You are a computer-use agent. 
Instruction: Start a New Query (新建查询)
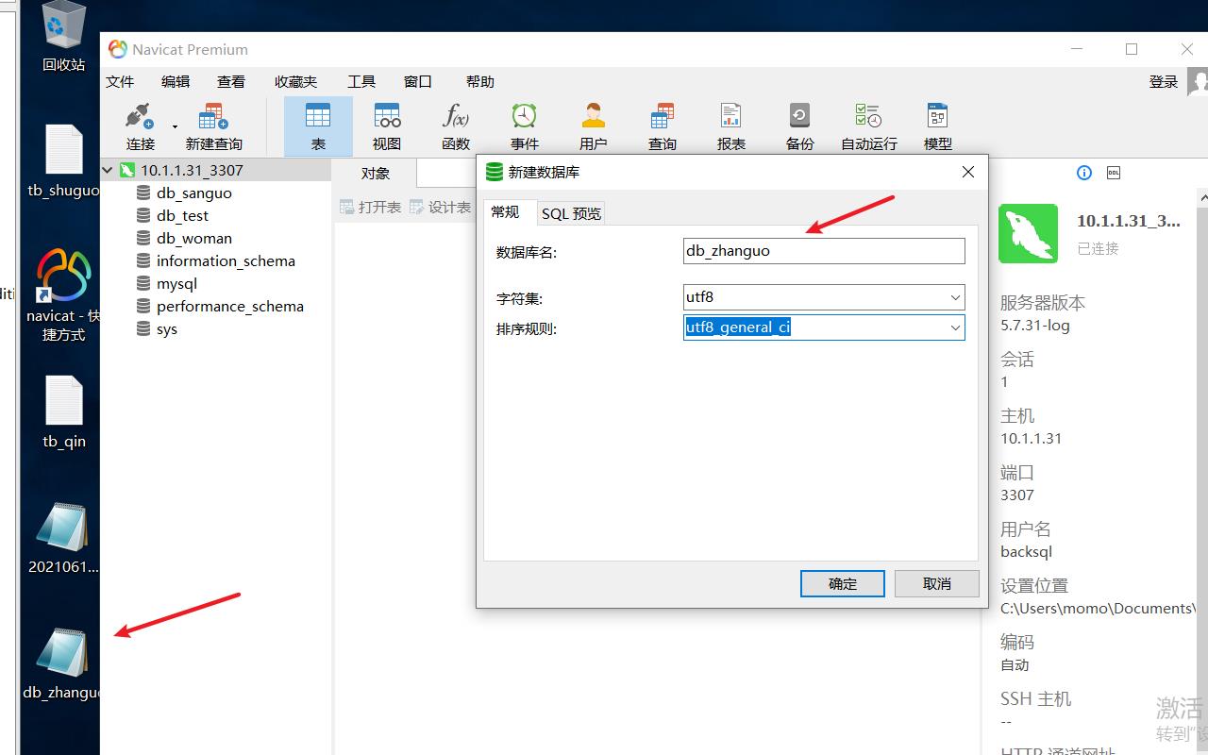(213, 126)
